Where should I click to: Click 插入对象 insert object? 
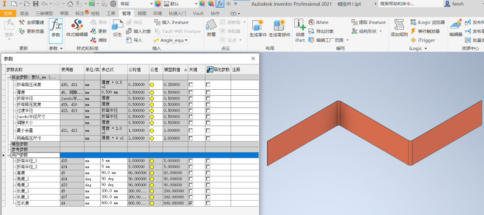(138, 31)
